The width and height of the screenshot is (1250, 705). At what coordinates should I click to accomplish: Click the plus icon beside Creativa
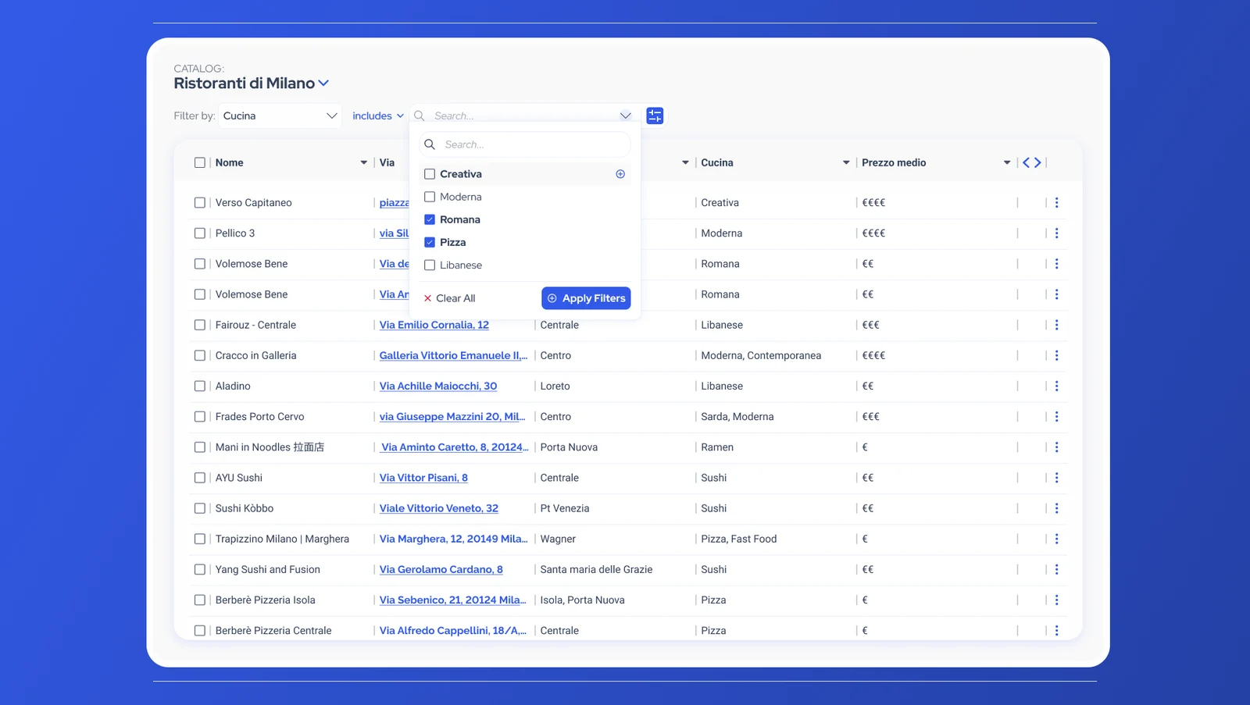coord(620,174)
